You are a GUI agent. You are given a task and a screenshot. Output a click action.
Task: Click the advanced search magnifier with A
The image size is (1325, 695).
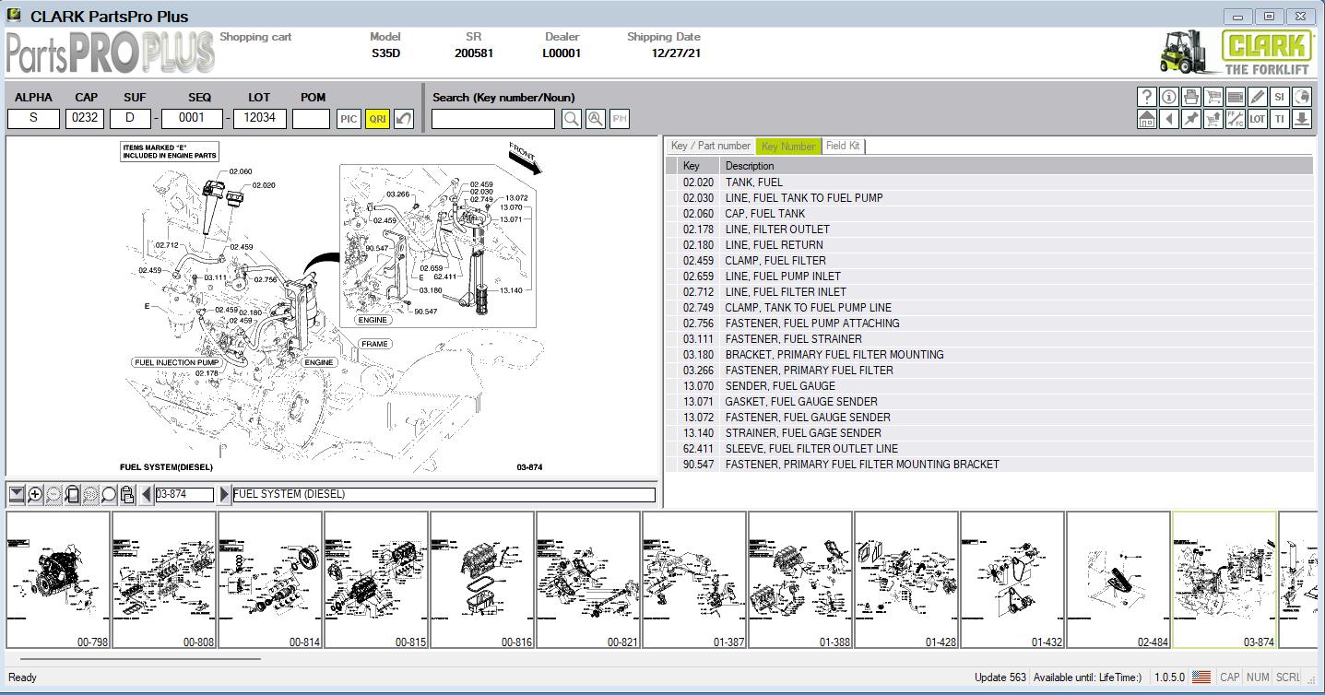coord(596,119)
